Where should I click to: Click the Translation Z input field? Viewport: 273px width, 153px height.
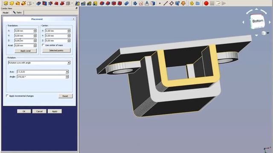(24, 40)
